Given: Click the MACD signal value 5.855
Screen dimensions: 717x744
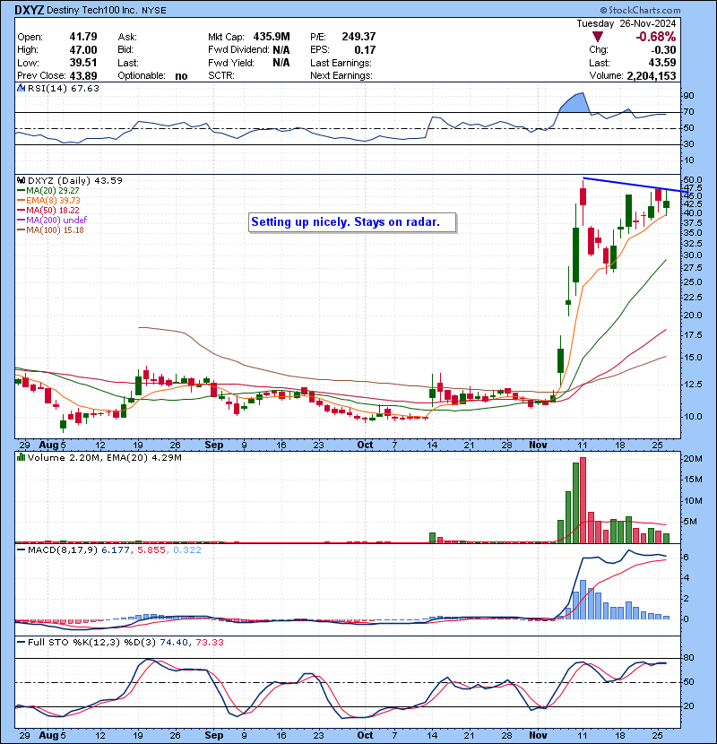Looking at the screenshot, I should [x=151, y=550].
